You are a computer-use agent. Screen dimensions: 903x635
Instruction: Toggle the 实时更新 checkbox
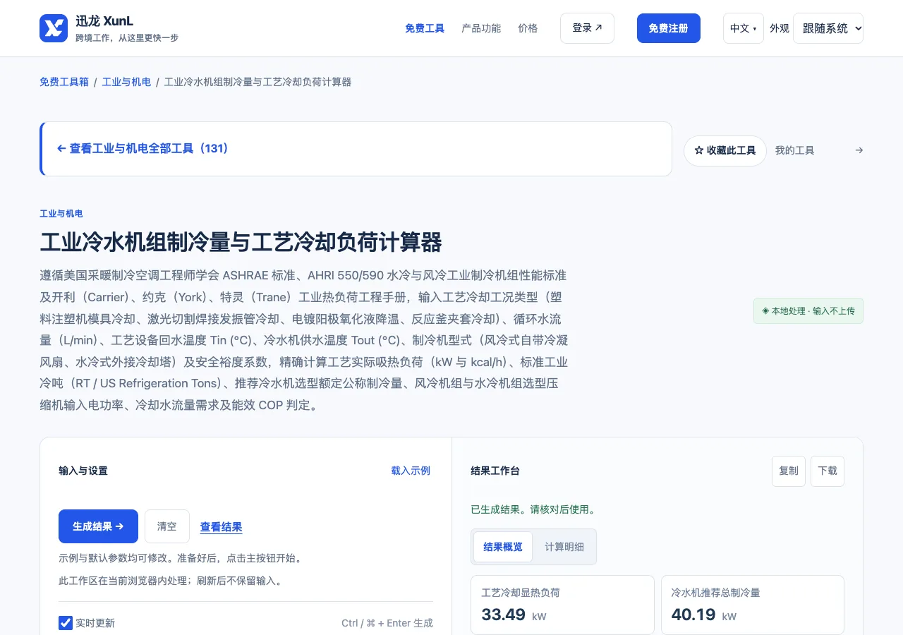66,623
